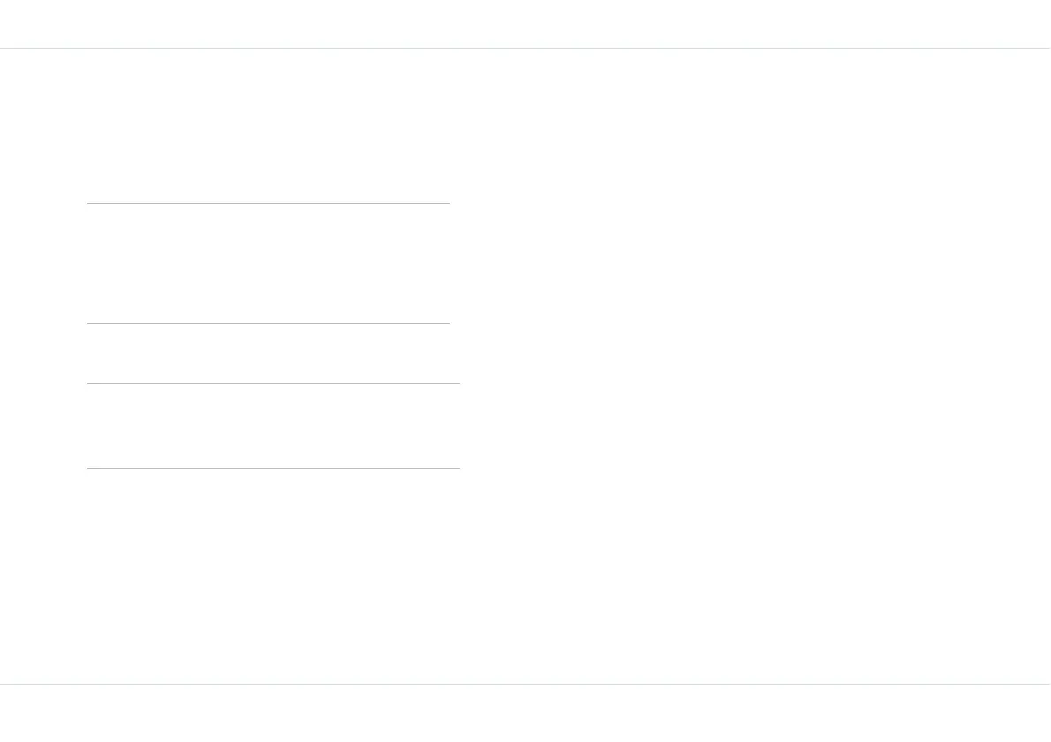Click the second short gray separator line
Viewport: 1051px width, 742px height.
coord(268,324)
